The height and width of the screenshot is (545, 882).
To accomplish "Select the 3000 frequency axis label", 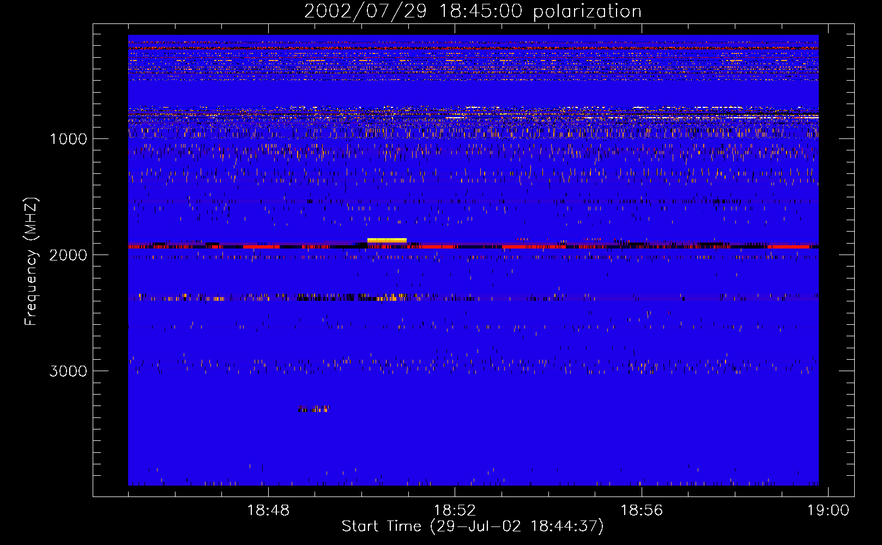I will click(x=68, y=371).
